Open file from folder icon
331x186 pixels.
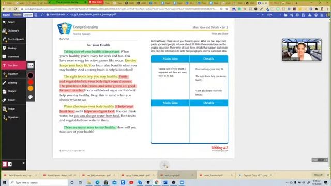coord(285,15)
